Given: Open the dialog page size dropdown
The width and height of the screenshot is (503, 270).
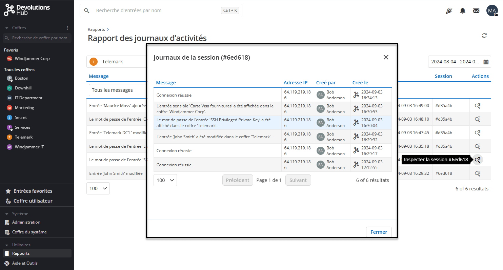Looking at the screenshot, I should (x=165, y=180).
